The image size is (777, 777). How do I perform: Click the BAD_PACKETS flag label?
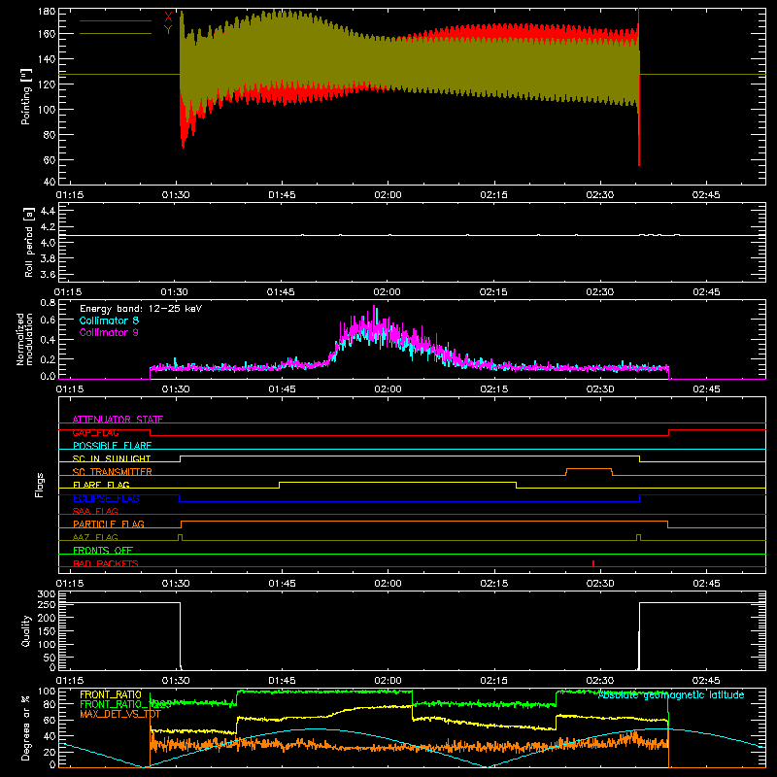106,563
